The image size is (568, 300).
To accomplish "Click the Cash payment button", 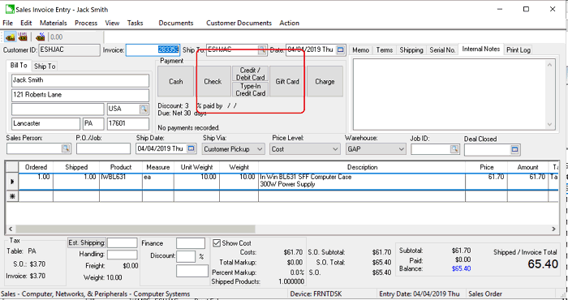I will click(x=176, y=81).
